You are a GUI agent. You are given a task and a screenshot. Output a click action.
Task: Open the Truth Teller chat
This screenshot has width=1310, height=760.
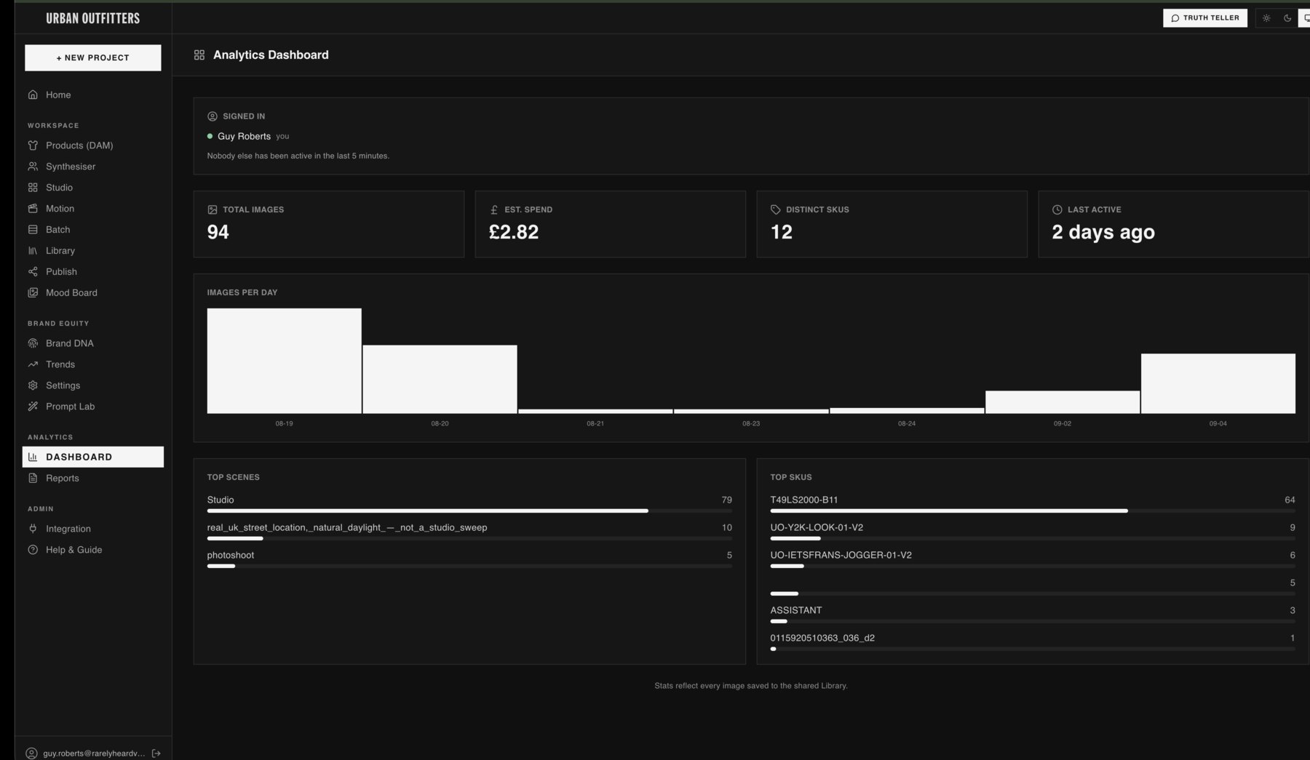click(1205, 18)
